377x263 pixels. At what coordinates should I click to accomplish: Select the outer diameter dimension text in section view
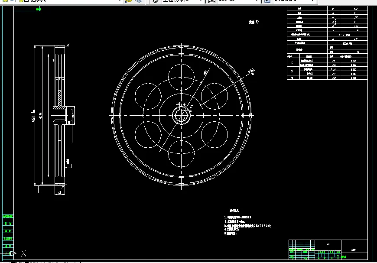(33, 116)
